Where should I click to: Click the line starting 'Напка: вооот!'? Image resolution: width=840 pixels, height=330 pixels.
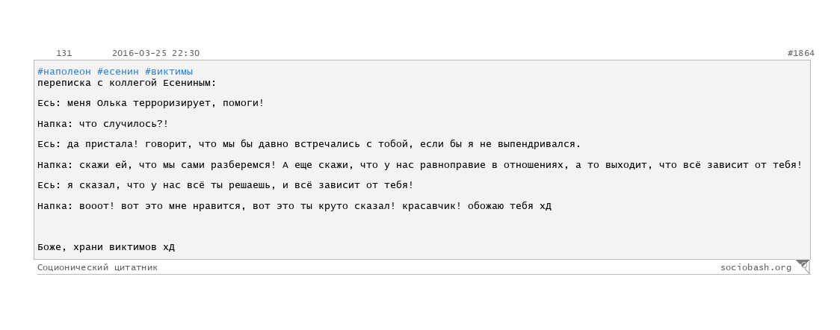(294, 207)
